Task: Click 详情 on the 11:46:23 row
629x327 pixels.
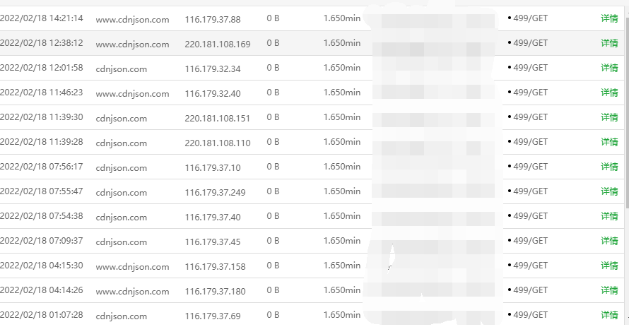Action: [609, 93]
